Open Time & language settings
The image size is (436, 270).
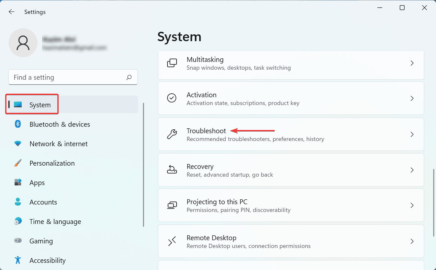point(73,221)
